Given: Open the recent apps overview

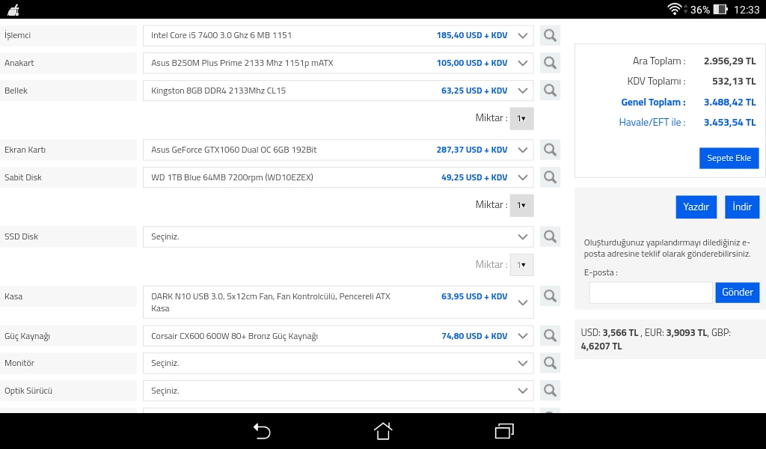Looking at the screenshot, I should coord(504,431).
